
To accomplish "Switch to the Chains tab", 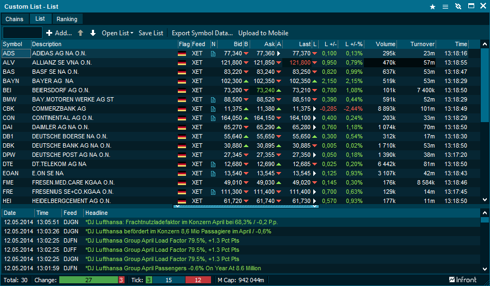I will pos(15,19).
